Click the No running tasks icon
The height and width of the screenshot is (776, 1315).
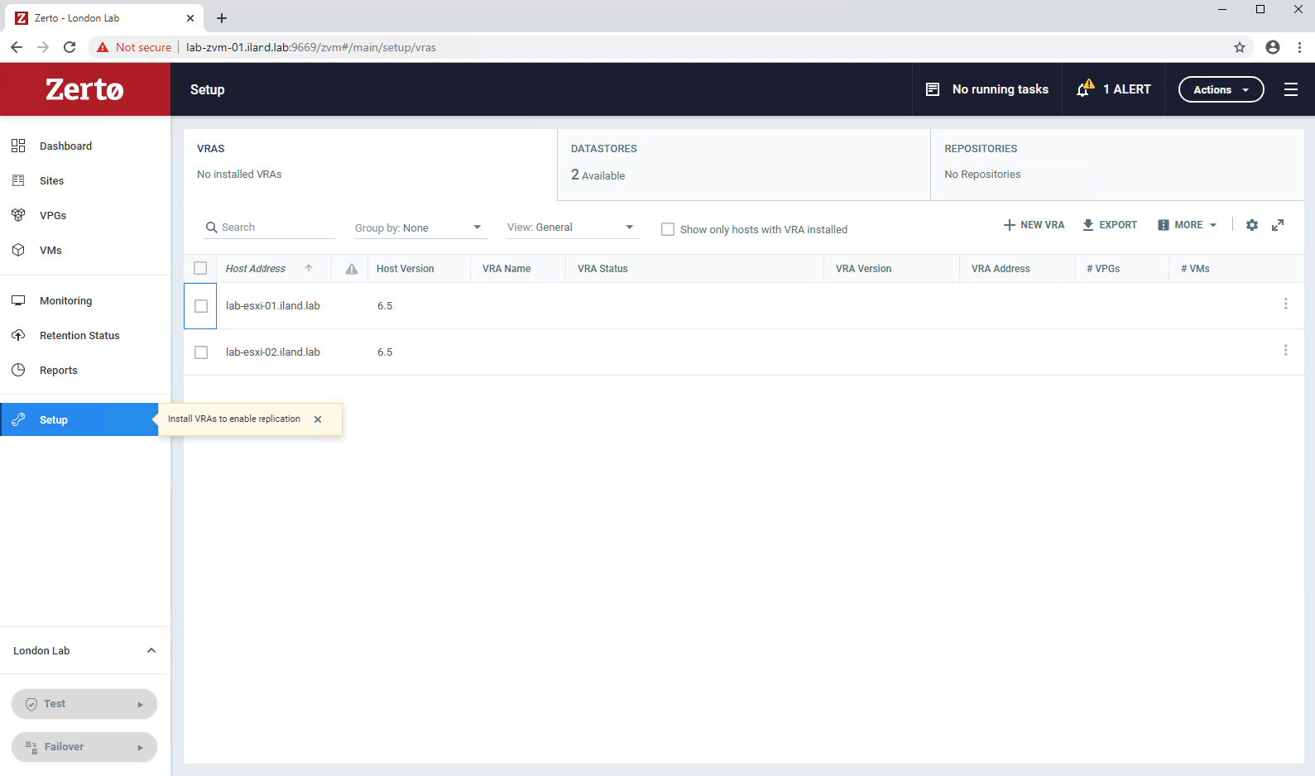[933, 89]
